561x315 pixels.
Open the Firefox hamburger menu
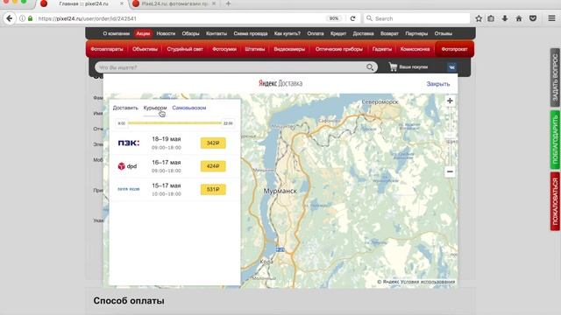(x=551, y=18)
